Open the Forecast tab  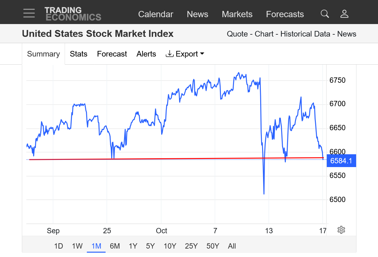(x=112, y=54)
